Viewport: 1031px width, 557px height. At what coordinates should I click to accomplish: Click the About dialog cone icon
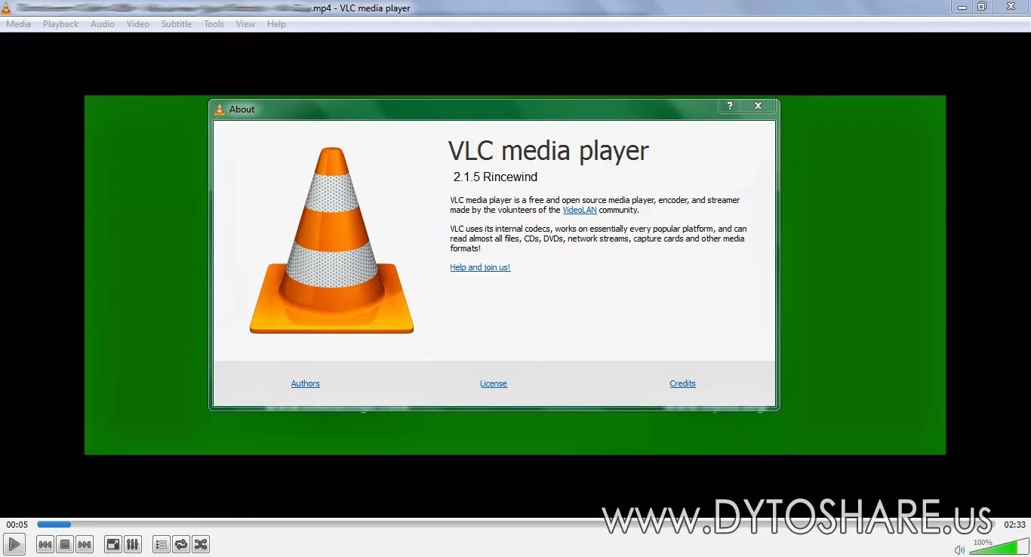[220, 109]
